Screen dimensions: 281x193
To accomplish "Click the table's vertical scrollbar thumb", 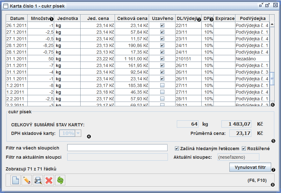I will click(272, 79).
